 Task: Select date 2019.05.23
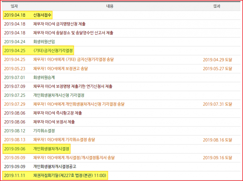click(15, 68)
